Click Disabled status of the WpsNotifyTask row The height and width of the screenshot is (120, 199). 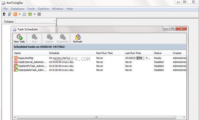click(x=159, y=66)
